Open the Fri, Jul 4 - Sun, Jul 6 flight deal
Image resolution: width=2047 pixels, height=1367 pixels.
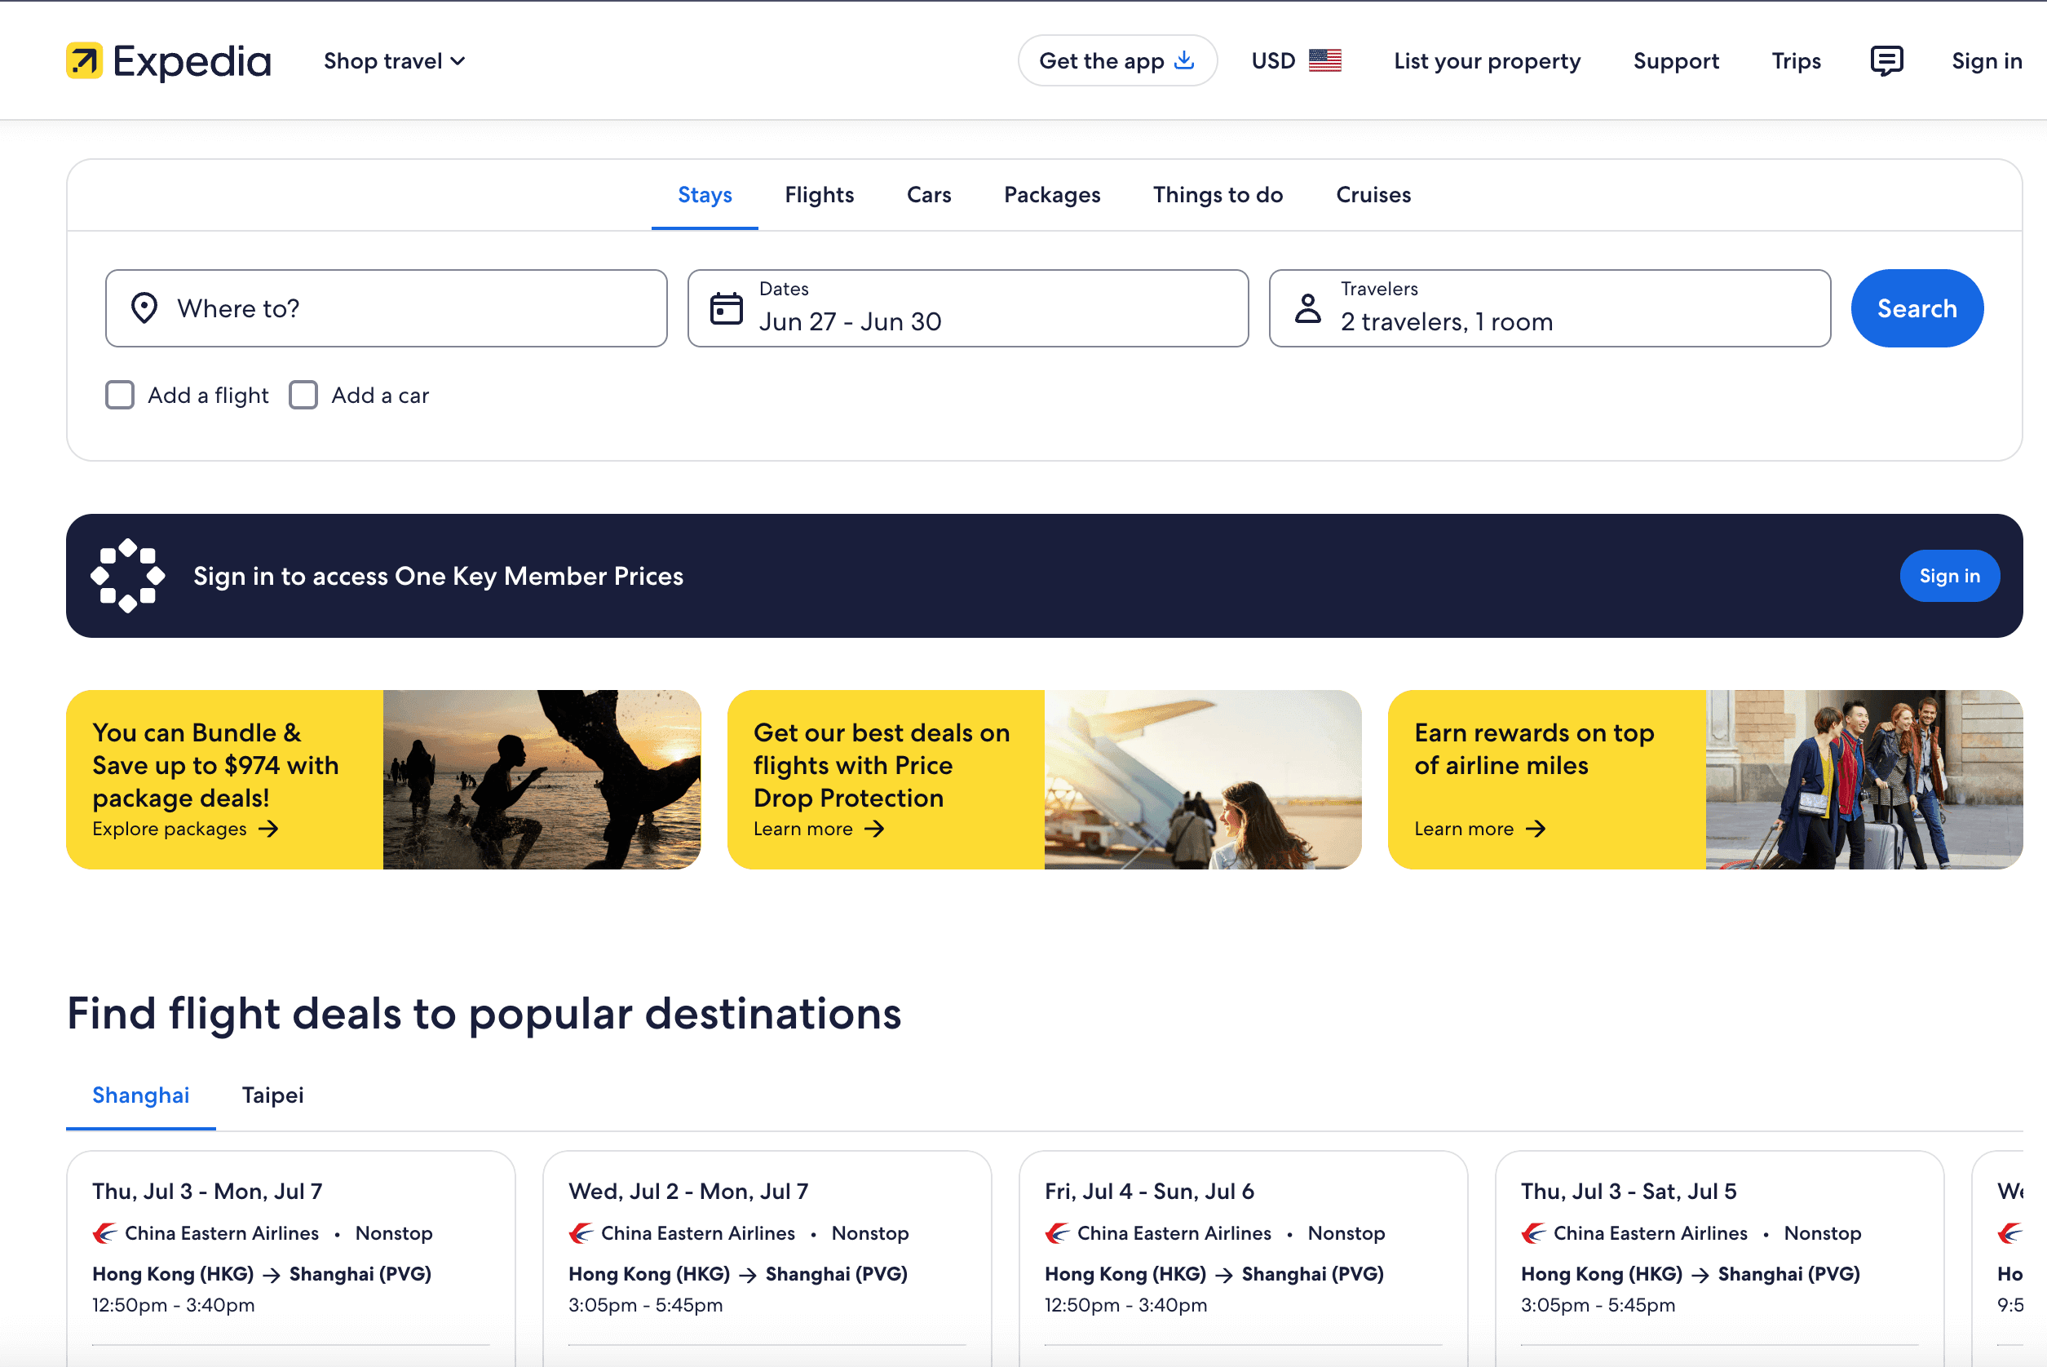tap(1244, 1258)
